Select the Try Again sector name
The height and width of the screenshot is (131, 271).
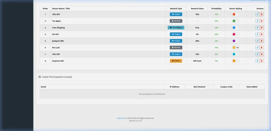[57, 21]
